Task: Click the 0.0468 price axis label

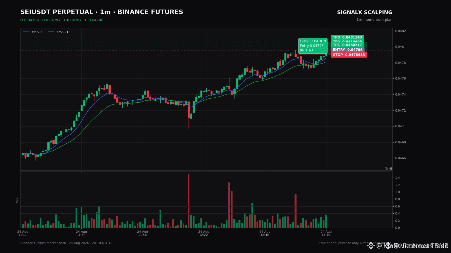Action: (401, 142)
